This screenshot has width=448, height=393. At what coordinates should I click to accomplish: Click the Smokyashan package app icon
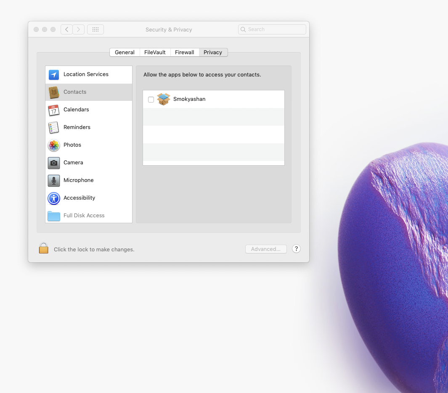click(x=164, y=99)
